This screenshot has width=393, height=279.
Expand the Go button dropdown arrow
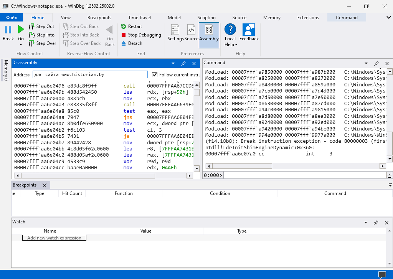21,45
